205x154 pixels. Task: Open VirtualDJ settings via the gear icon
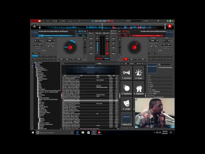(158, 21)
